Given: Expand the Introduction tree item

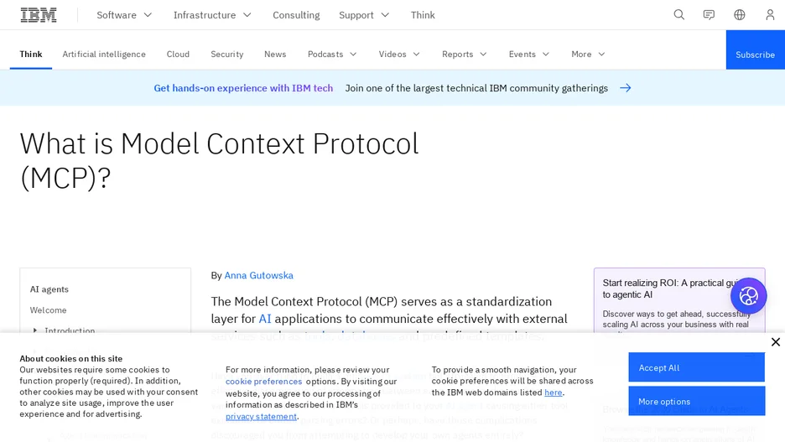Looking at the screenshot, I should point(35,331).
